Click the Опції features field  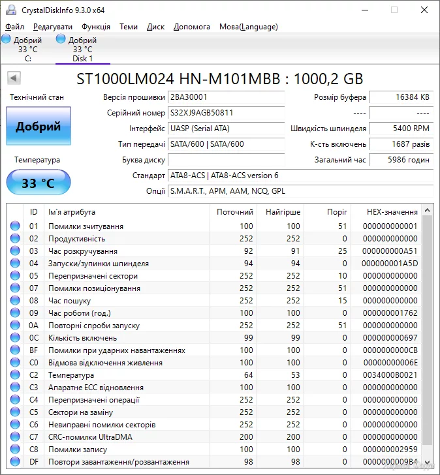(x=300, y=191)
